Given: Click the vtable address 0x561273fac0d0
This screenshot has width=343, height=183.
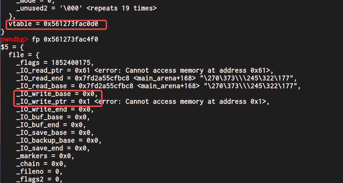Looking at the screenshot, I should [71, 24].
